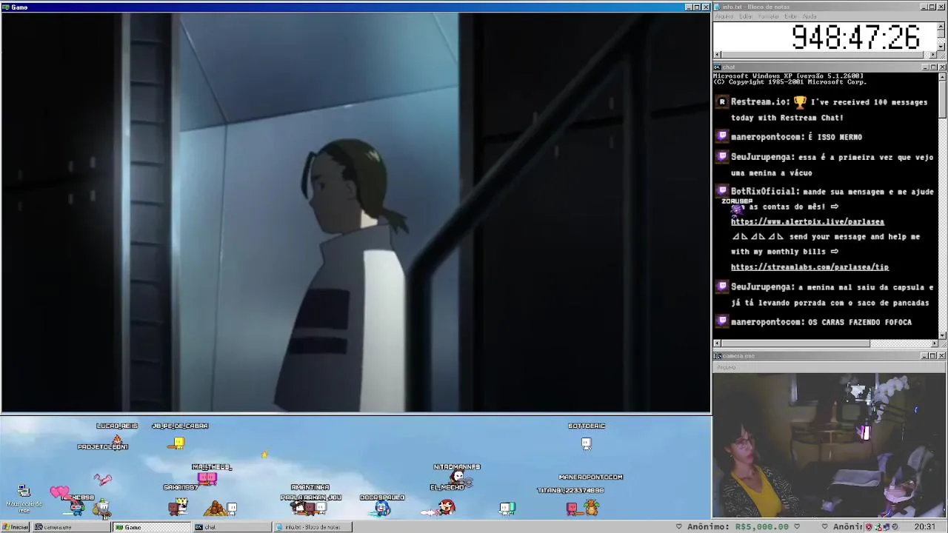Click the trophy icon in Restream message

(800, 102)
